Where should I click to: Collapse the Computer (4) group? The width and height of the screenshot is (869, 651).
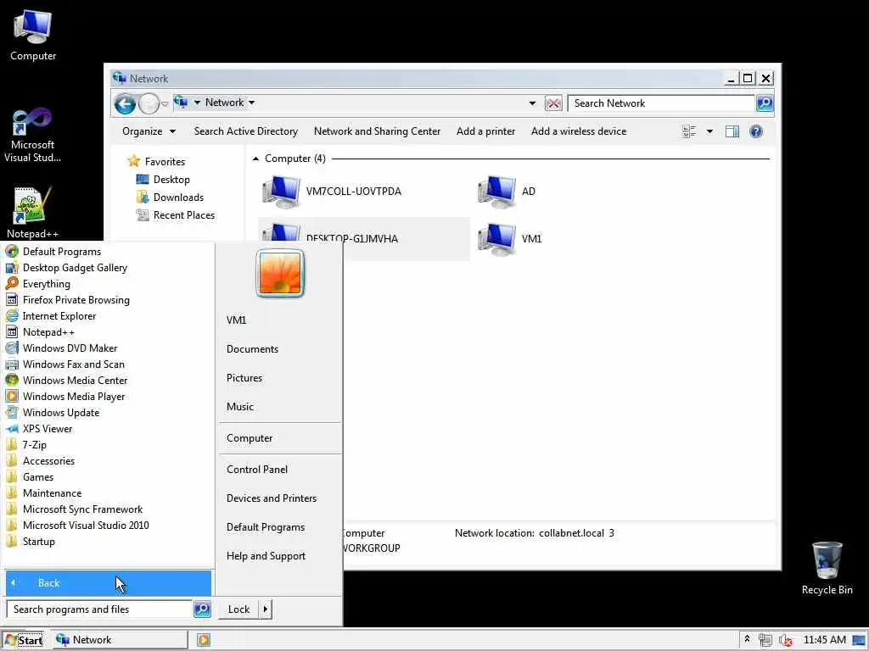(x=255, y=159)
